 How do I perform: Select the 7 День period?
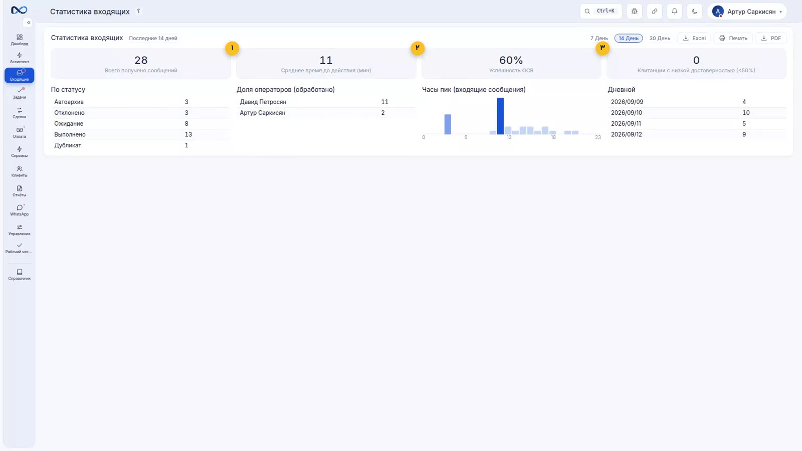click(x=599, y=38)
